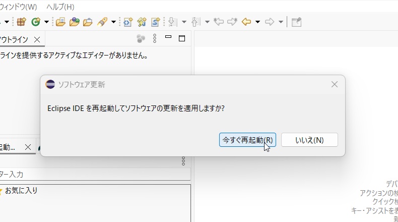Open the Outline view's three-dot menu
This screenshot has height=222, width=398.
(155, 38)
